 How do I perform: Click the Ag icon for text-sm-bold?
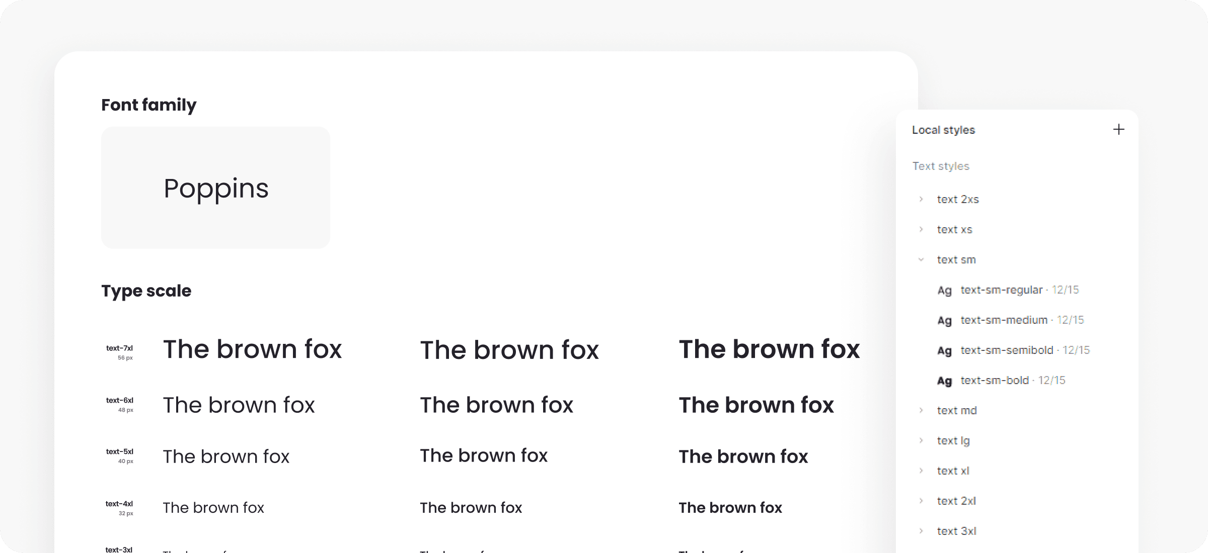click(944, 381)
